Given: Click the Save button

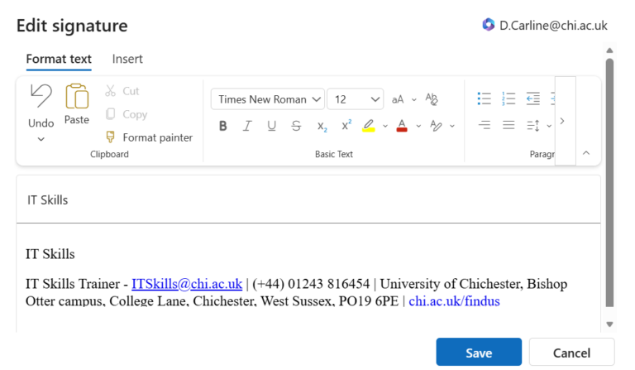Looking at the screenshot, I should 479,353.
